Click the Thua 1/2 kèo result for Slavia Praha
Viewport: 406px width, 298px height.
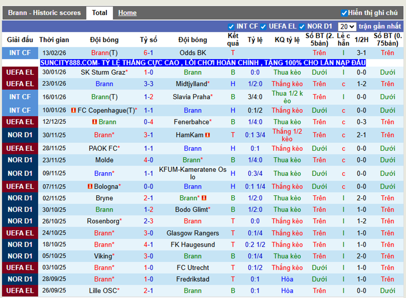click(x=287, y=97)
